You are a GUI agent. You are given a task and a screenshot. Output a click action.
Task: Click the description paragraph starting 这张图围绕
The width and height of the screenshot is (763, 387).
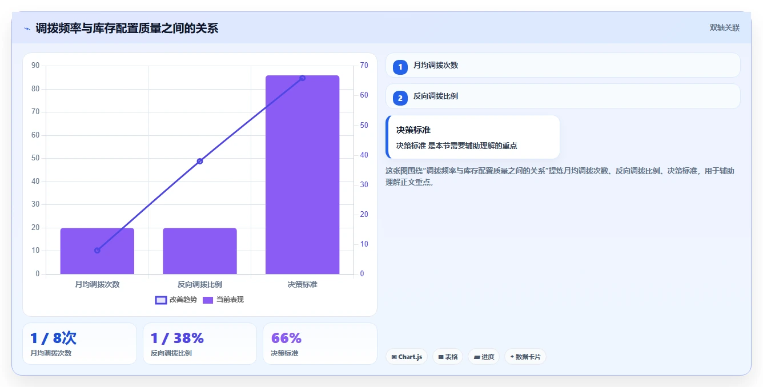coord(560,176)
